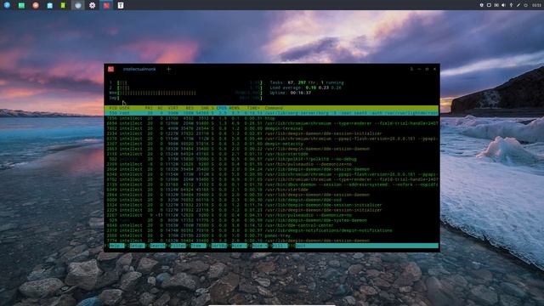Click the highlighted CPU% column header
Viewport: 544px width, 306px height.
point(222,108)
